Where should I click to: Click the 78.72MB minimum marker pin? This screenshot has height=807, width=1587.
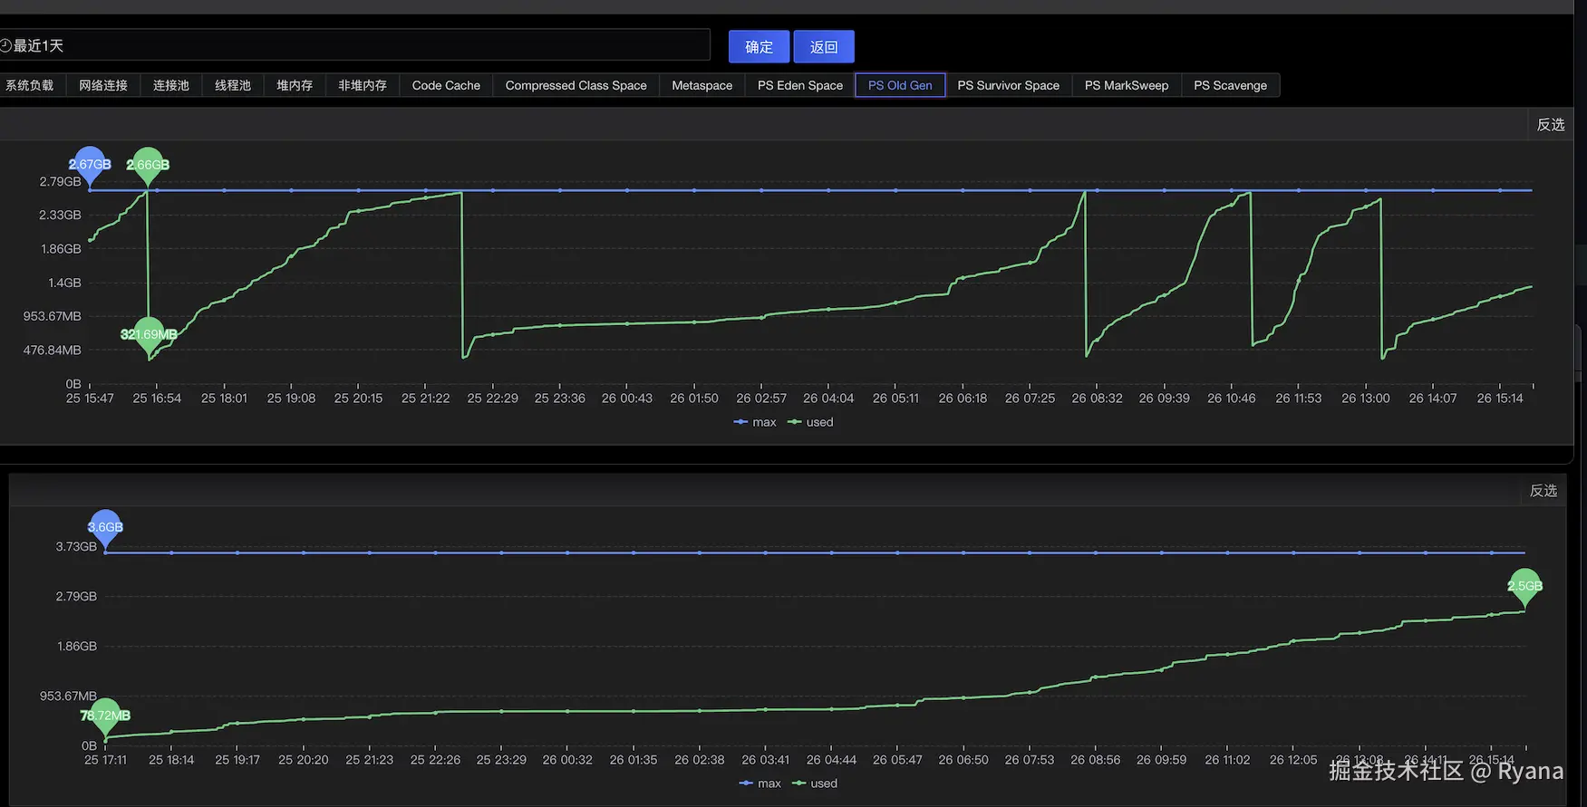click(105, 716)
